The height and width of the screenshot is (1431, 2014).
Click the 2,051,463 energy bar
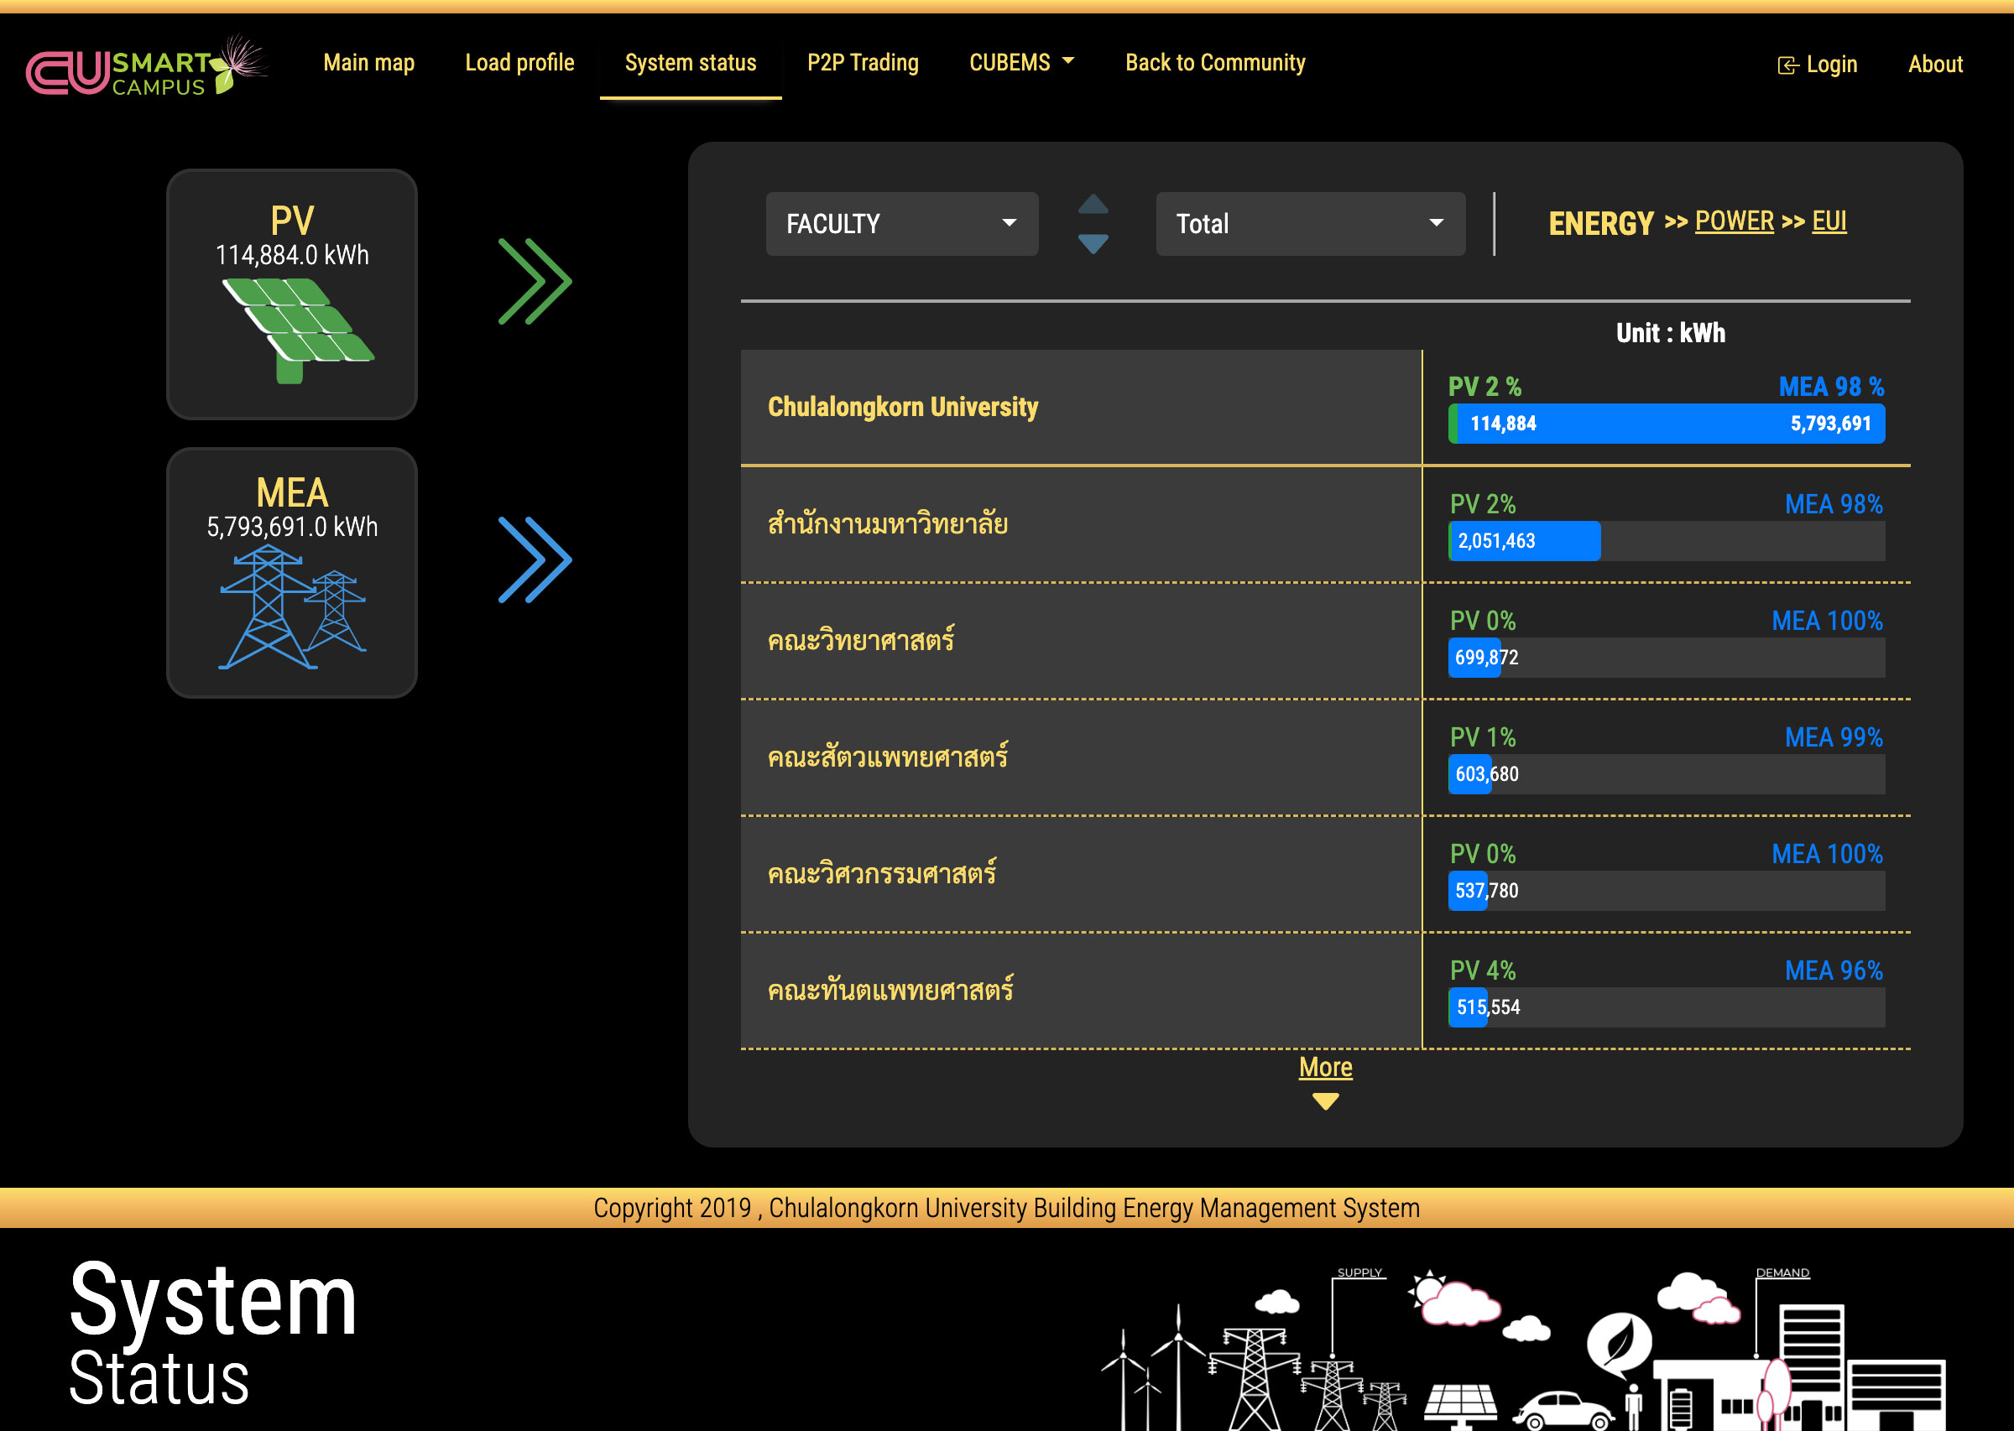(1666, 540)
